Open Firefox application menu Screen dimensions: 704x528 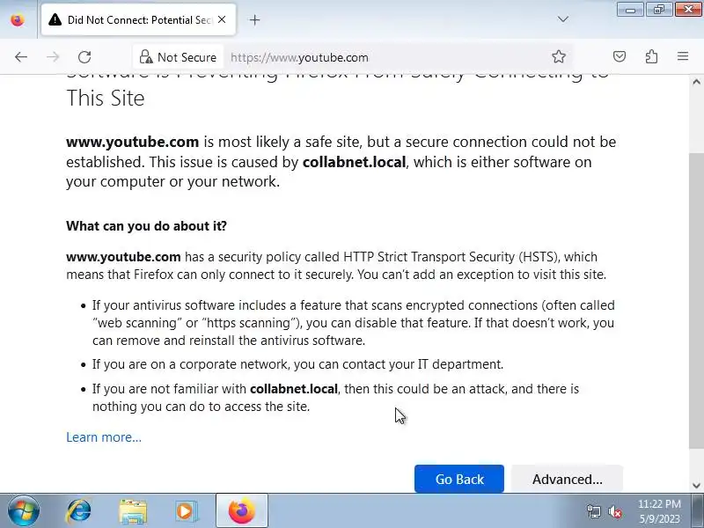coord(683,57)
